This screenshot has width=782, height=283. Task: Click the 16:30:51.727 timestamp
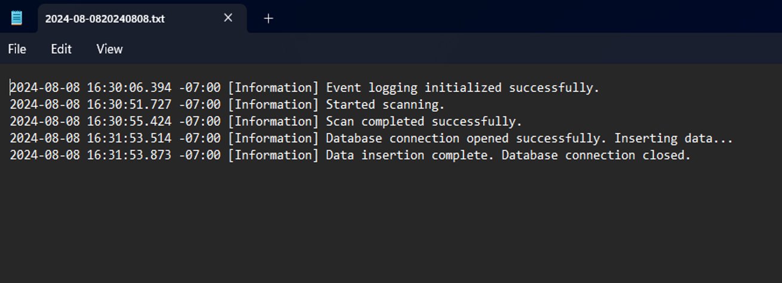(x=129, y=104)
